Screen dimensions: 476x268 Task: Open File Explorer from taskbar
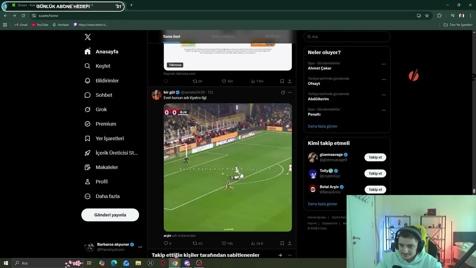coord(138,263)
